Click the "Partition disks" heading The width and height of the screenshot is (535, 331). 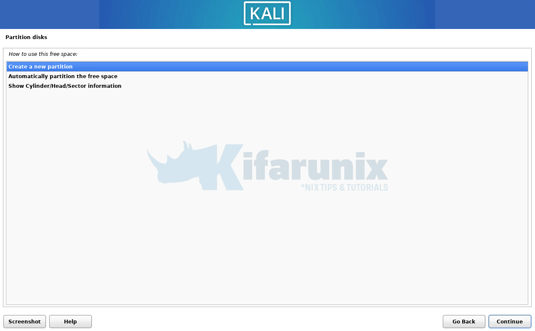pos(26,37)
